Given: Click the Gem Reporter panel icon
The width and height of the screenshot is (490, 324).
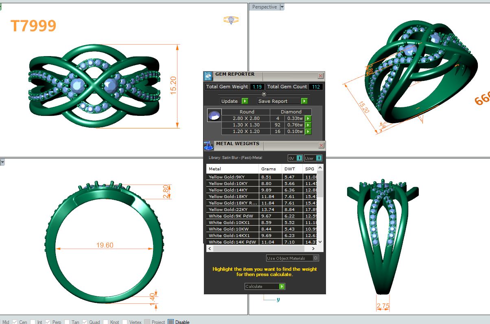Looking at the screenshot, I should tap(208, 76).
